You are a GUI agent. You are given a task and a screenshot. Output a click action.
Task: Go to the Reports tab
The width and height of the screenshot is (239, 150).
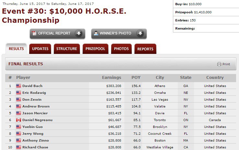145,49
